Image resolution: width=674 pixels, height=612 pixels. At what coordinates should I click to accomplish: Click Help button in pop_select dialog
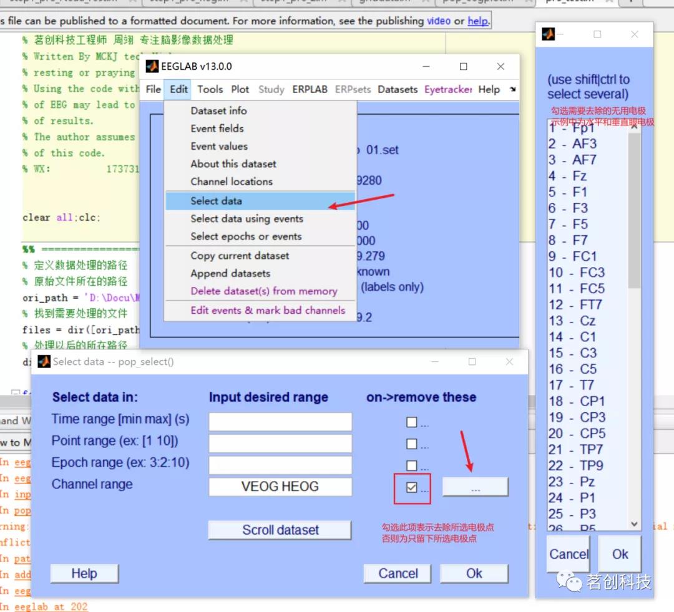[84, 573]
